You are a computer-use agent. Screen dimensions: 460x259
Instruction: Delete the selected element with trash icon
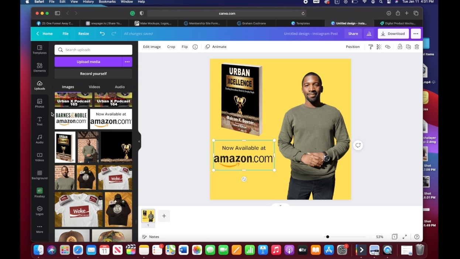coord(417,47)
